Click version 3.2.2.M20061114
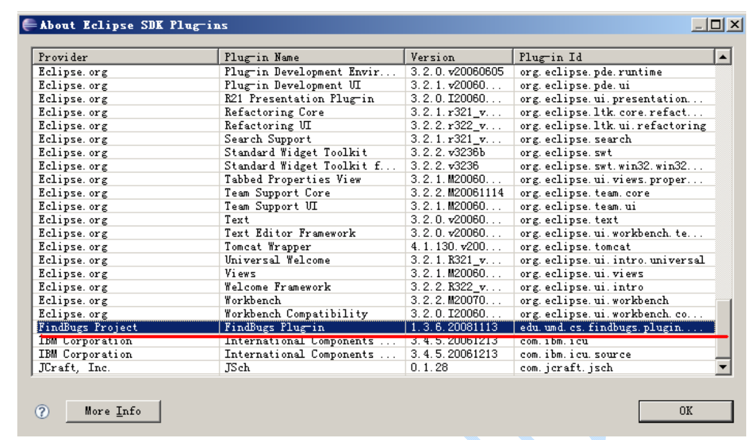This screenshot has width=748, height=440. pyautogui.click(x=457, y=193)
